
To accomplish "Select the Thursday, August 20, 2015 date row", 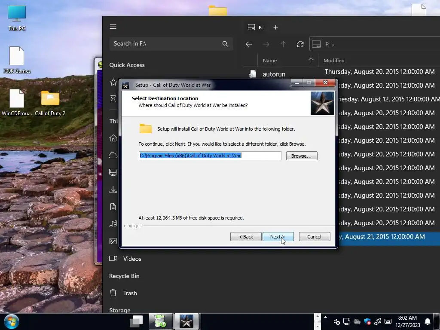I will point(380,72).
